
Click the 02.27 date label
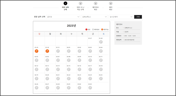[x=47, y=84]
